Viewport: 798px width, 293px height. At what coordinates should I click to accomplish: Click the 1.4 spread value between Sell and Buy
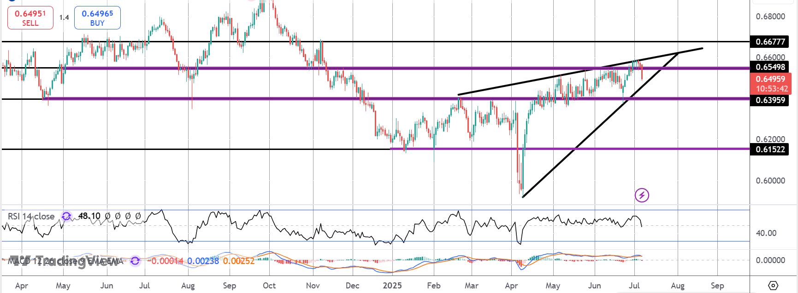click(x=64, y=17)
